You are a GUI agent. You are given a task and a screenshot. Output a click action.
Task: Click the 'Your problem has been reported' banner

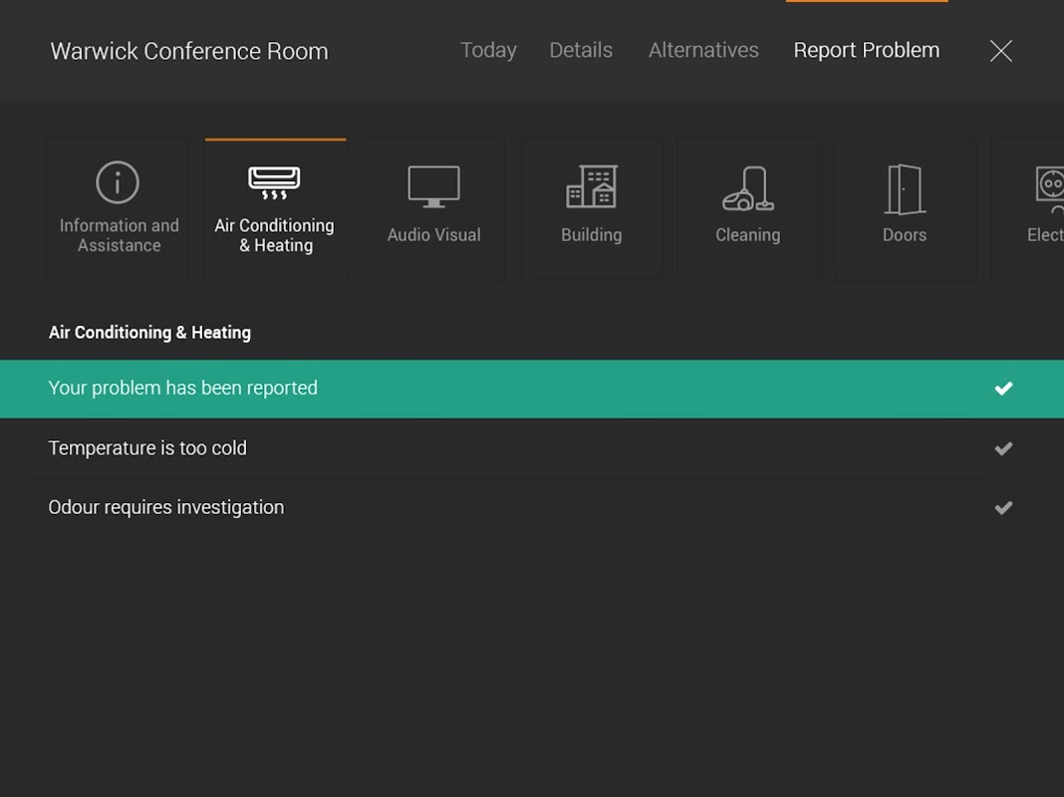[532, 389]
